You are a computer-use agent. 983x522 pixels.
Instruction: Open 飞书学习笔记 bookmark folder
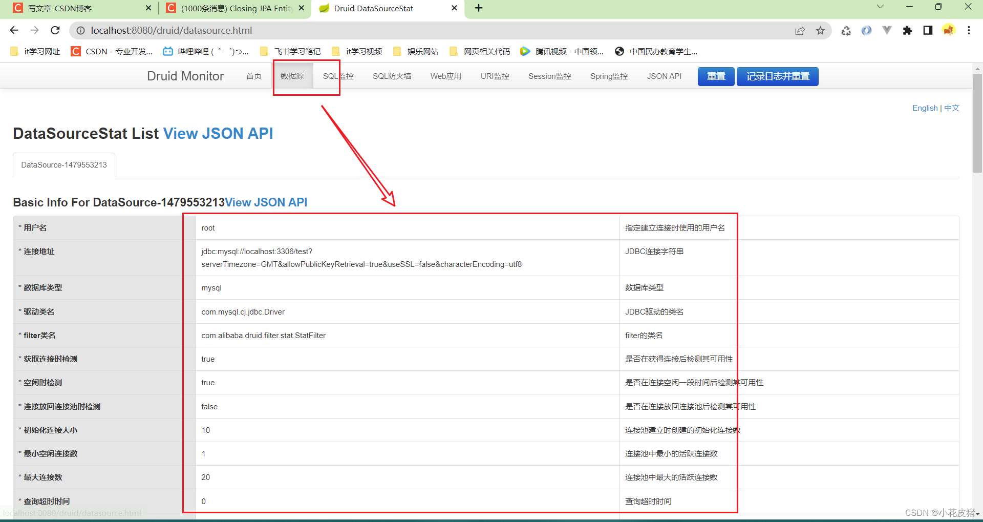click(290, 51)
